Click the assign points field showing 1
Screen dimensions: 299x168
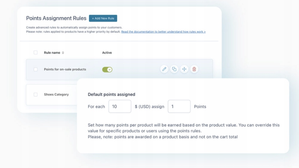(x=179, y=107)
